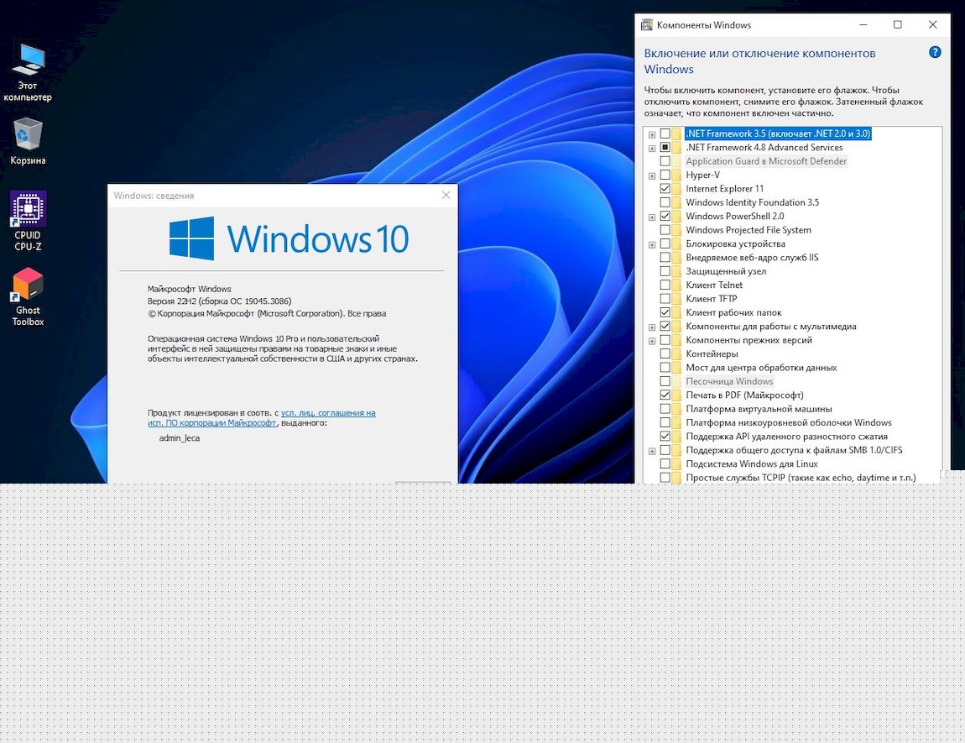Click the Компоненты Windows title bar icon
This screenshot has width=965, height=743.
pyautogui.click(x=647, y=25)
